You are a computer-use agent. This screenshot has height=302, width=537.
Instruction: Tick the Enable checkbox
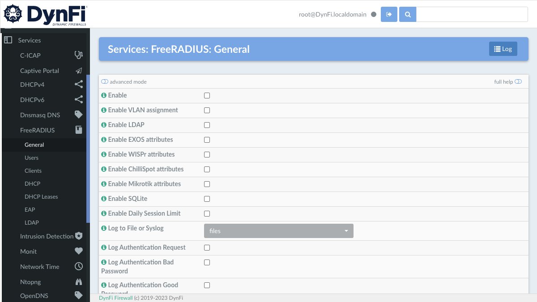click(207, 95)
